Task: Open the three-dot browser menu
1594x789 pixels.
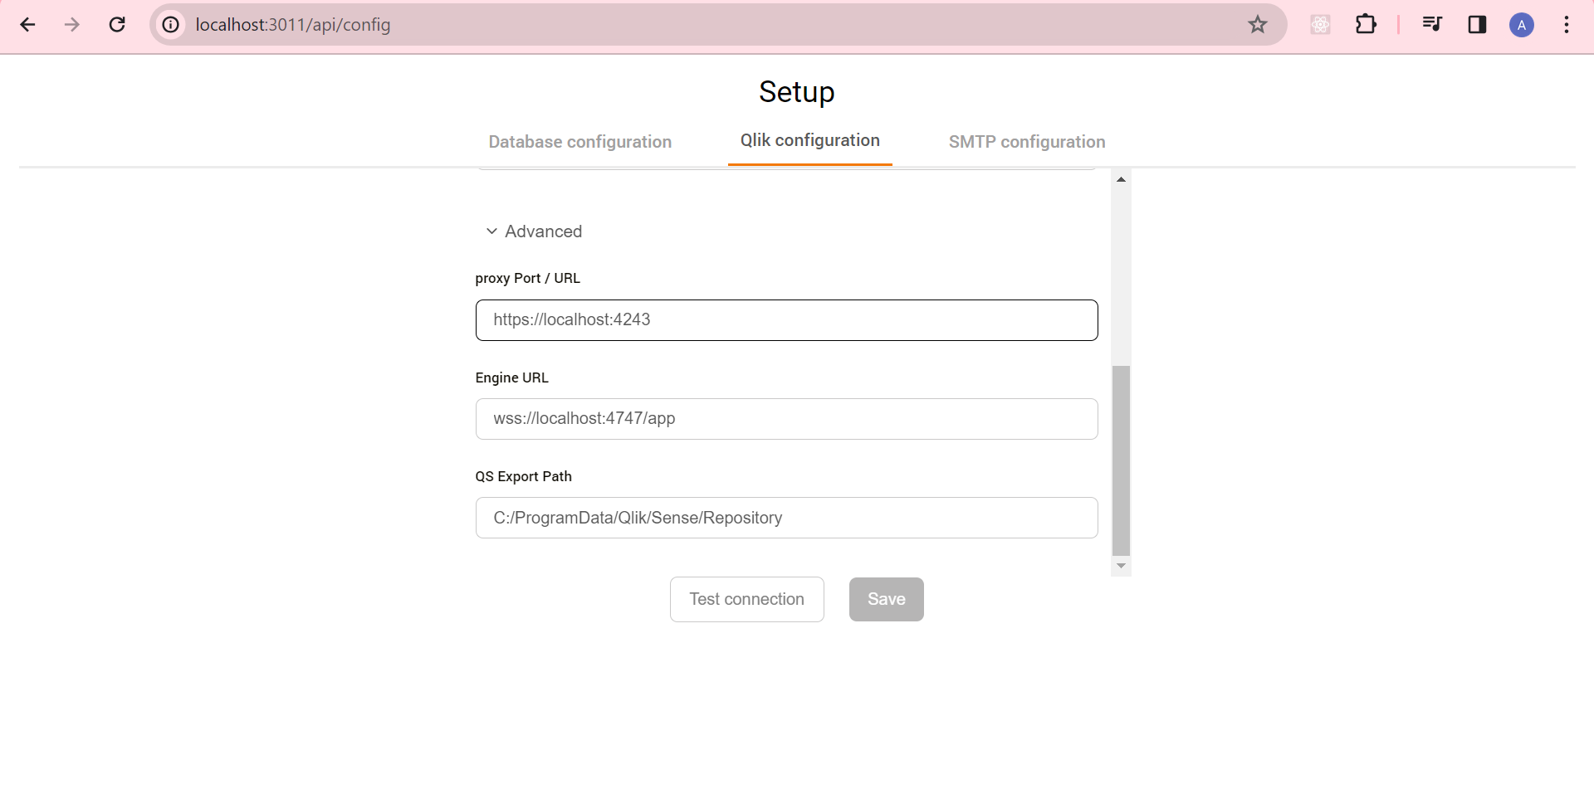Action: click(x=1566, y=26)
